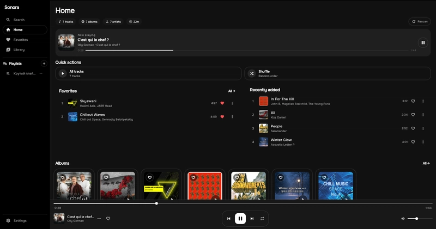Favorite the current track in player bar
The image size is (436, 229).
click(x=108, y=219)
